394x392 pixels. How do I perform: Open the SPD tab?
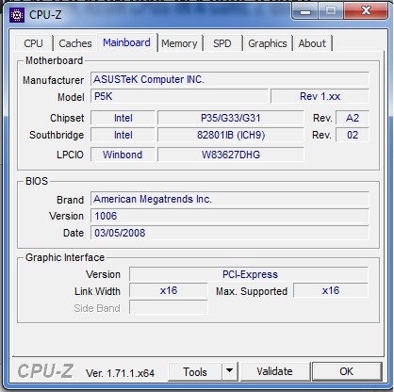[222, 43]
